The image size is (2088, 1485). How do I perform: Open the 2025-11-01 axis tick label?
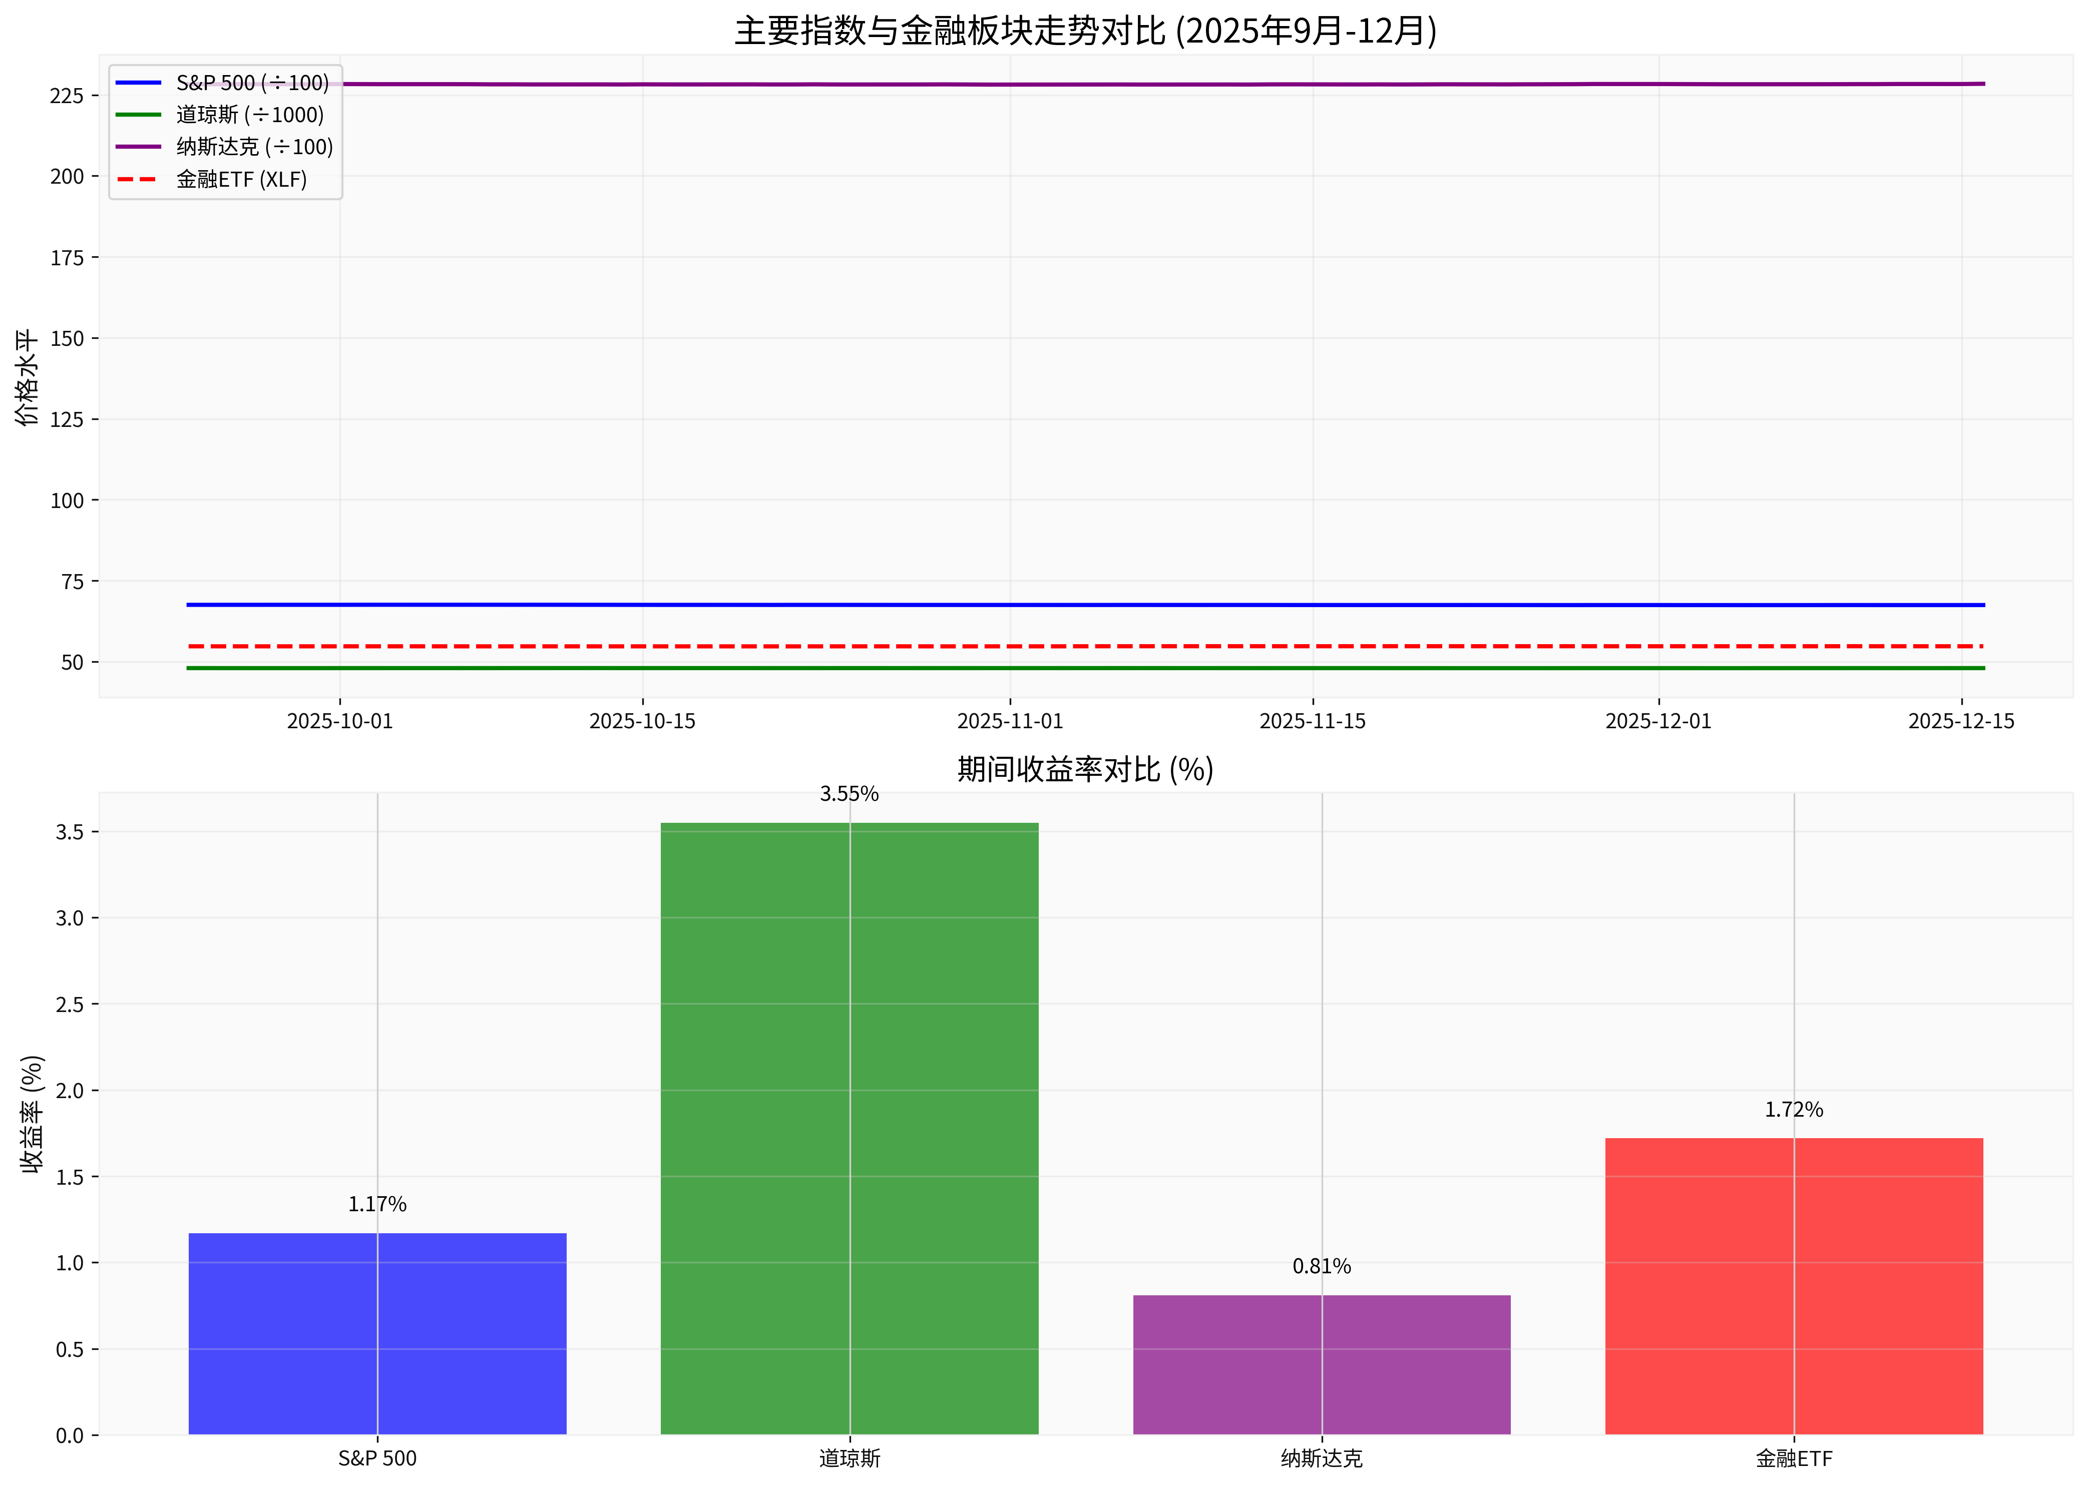click(1010, 721)
